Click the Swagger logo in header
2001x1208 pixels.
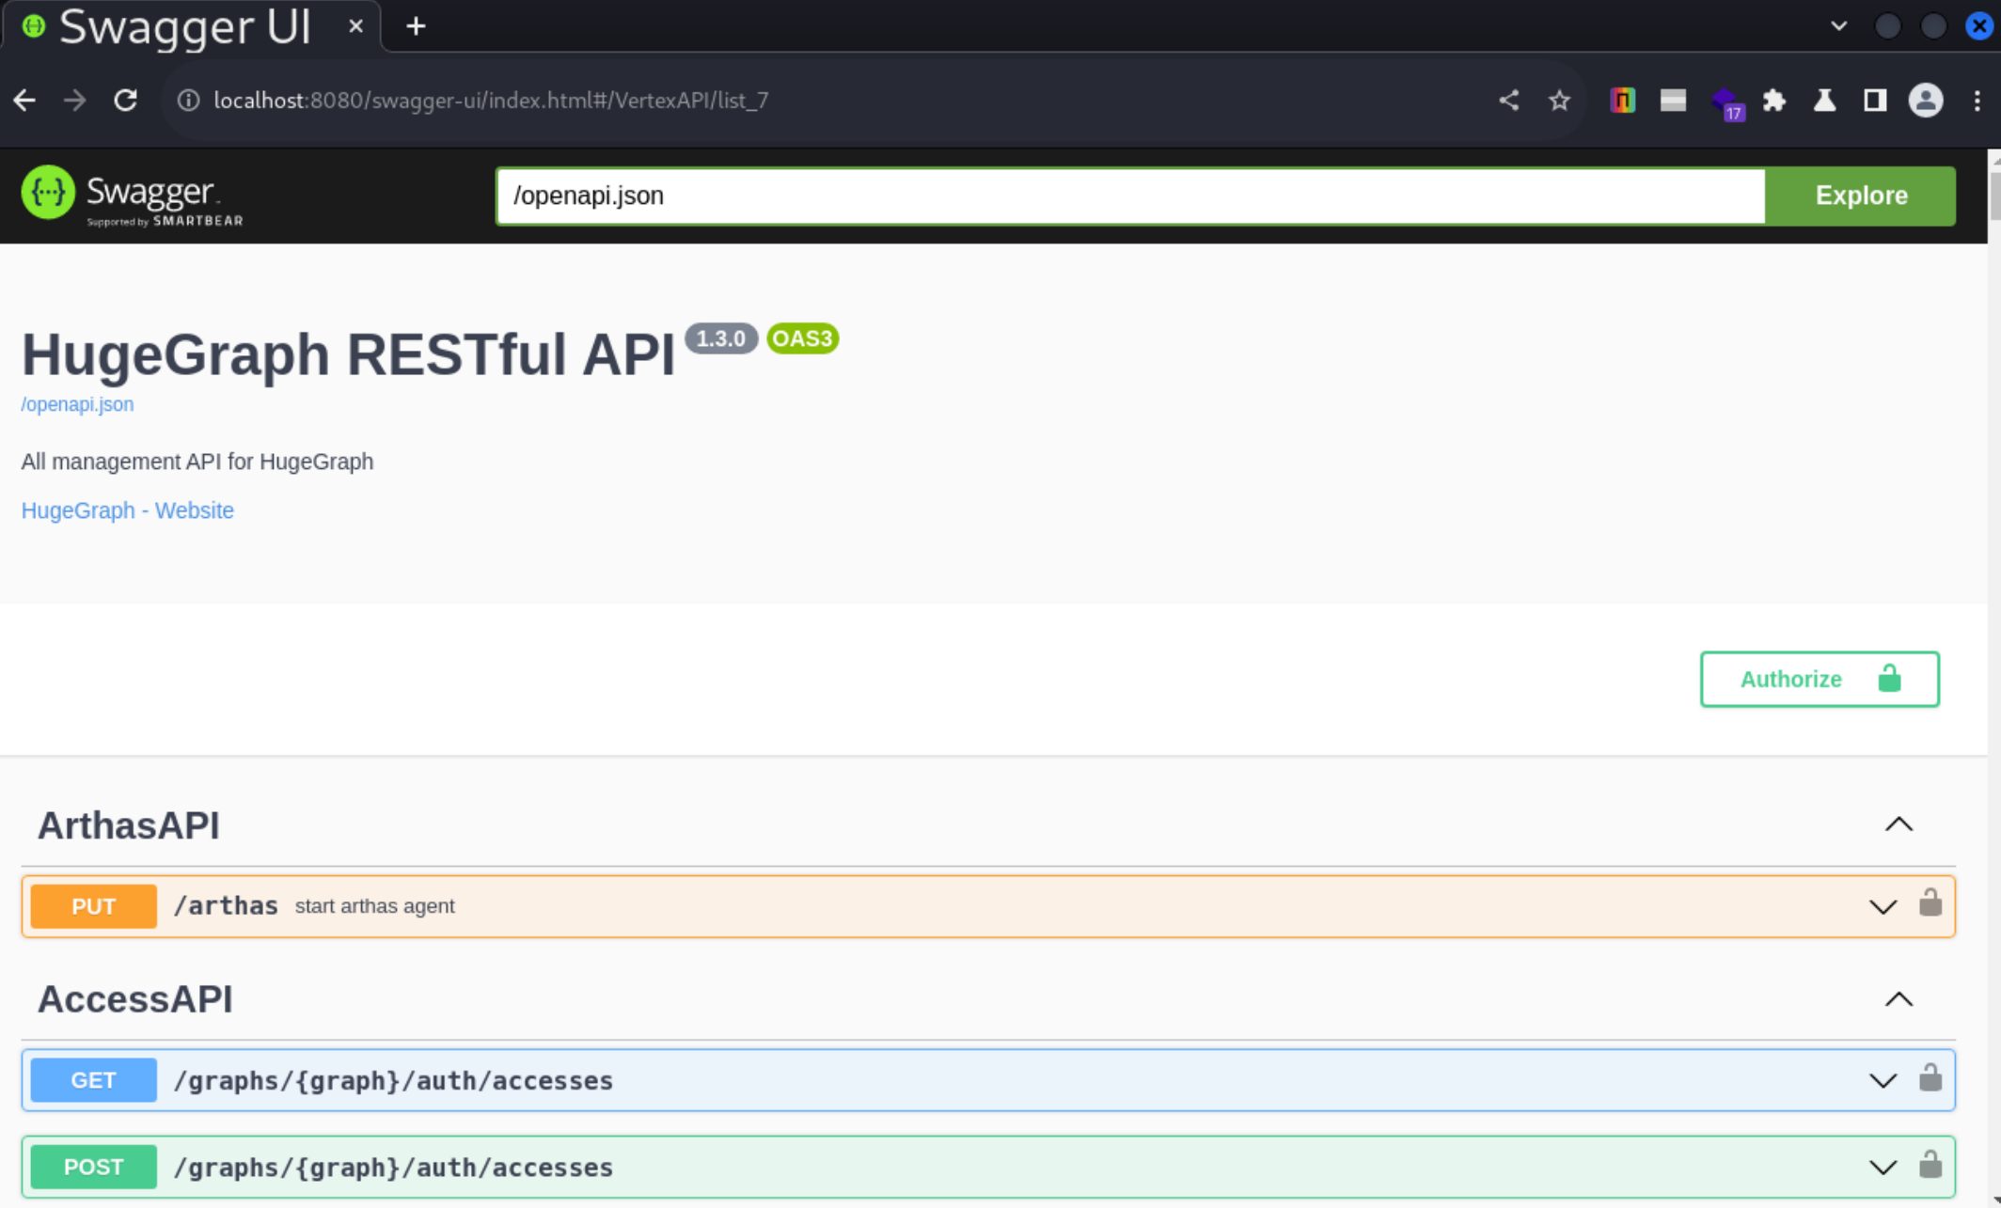[x=133, y=196]
